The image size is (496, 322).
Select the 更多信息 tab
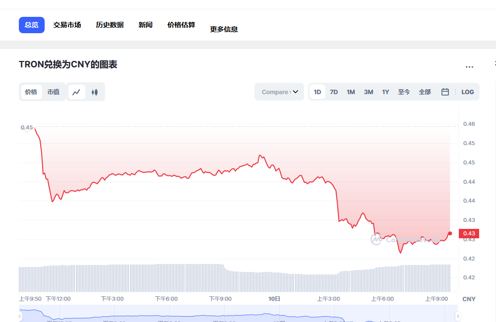(224, 29)
